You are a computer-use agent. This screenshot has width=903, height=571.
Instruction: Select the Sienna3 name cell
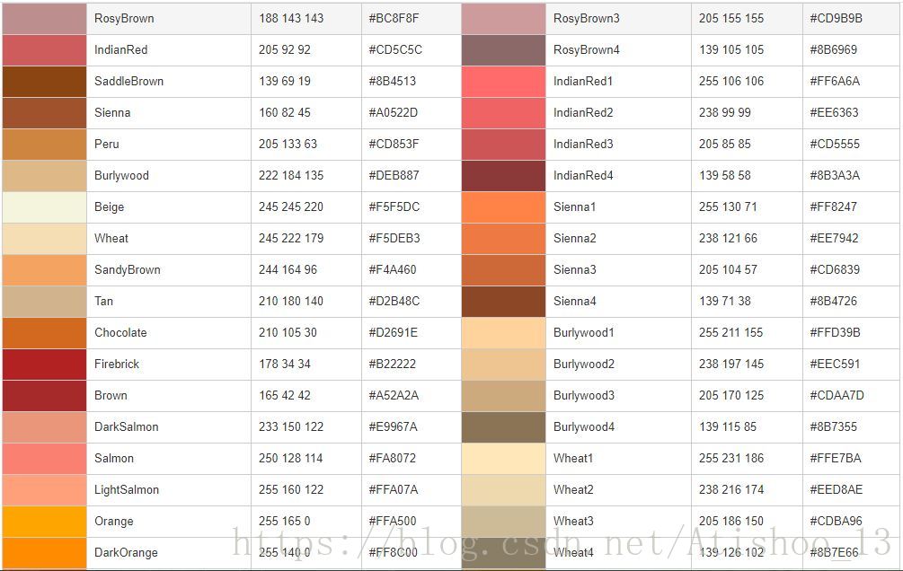618,270
